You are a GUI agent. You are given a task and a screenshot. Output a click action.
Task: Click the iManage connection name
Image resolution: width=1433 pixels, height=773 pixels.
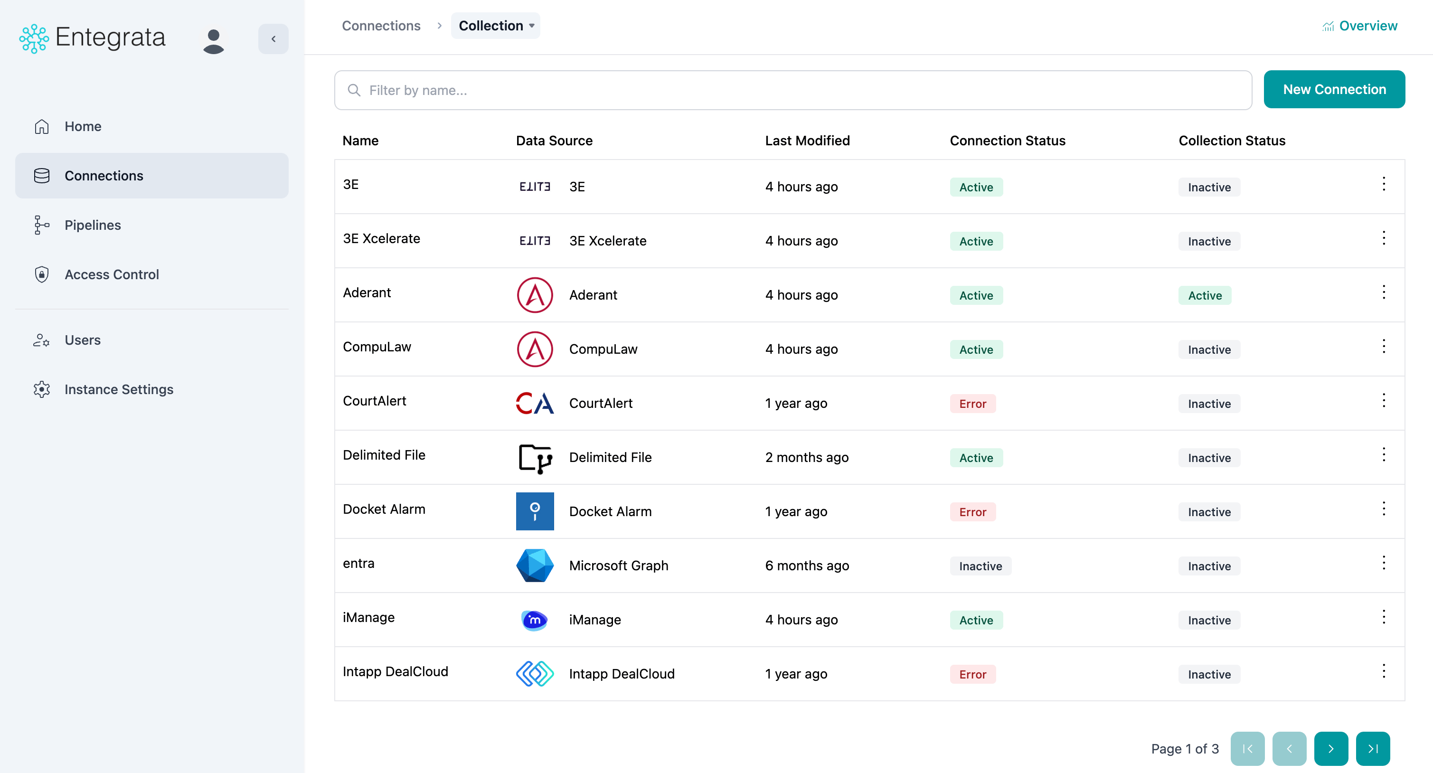pyautogui.click(x=369, y=617)
